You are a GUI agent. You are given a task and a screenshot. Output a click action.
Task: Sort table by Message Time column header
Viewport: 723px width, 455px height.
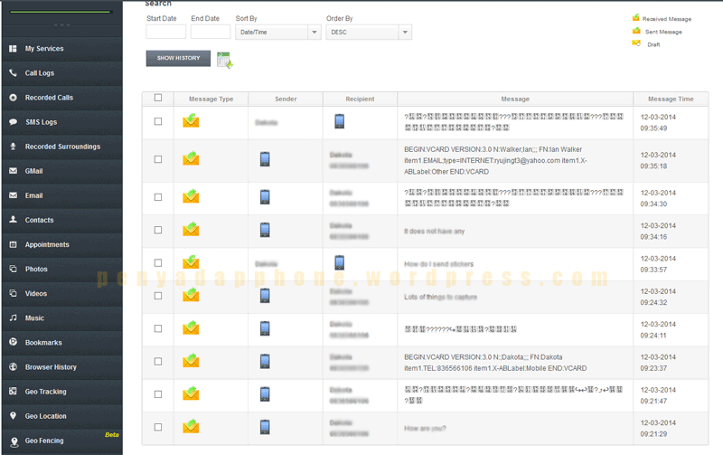click(x=671, y=99)
